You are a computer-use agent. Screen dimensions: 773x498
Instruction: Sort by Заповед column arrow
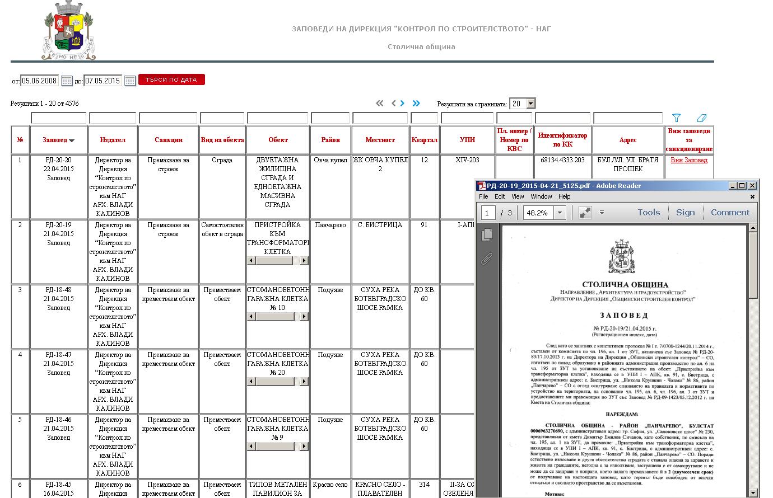point(71,140)
